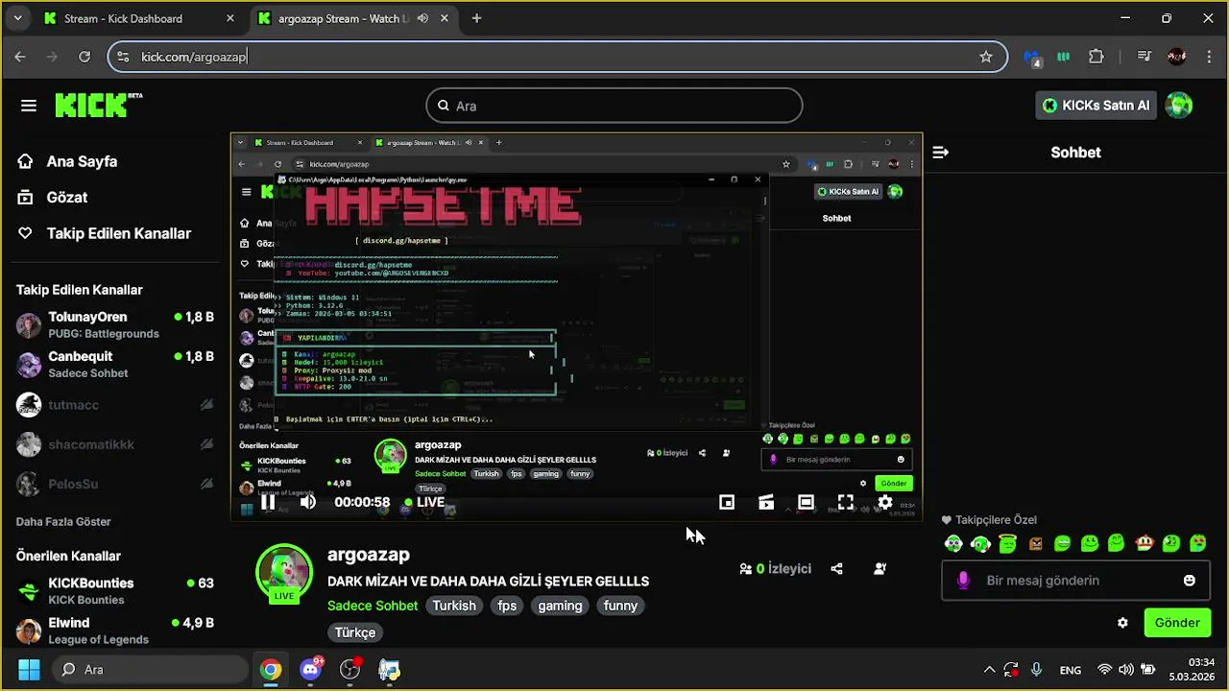Click the İzleyici viewer count

click(775, 568)
